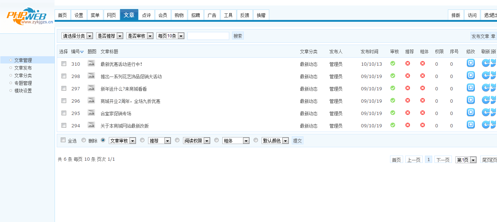Switch to the 会员 tab
This screenshot has height=222, width=497.
(163, 15)
